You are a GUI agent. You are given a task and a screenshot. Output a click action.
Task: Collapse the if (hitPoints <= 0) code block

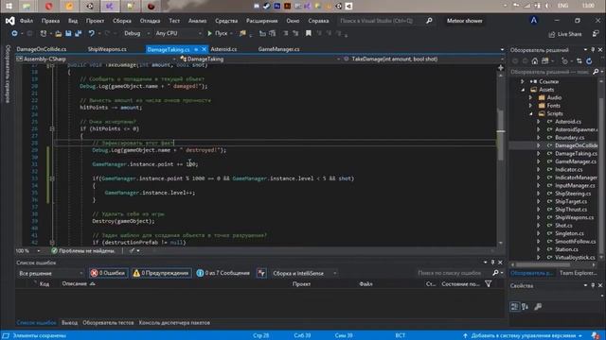click(x=52, y=128)
